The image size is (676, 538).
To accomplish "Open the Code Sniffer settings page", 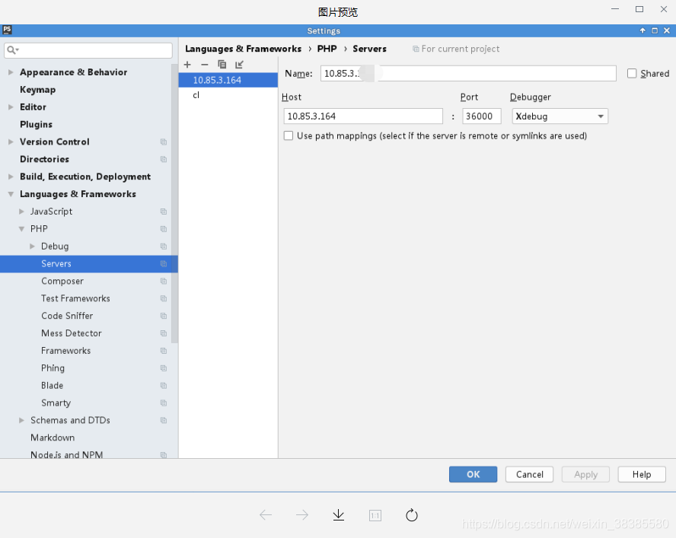I will point(67,316).
